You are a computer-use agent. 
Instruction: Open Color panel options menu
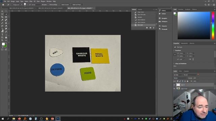click(215, 9)
